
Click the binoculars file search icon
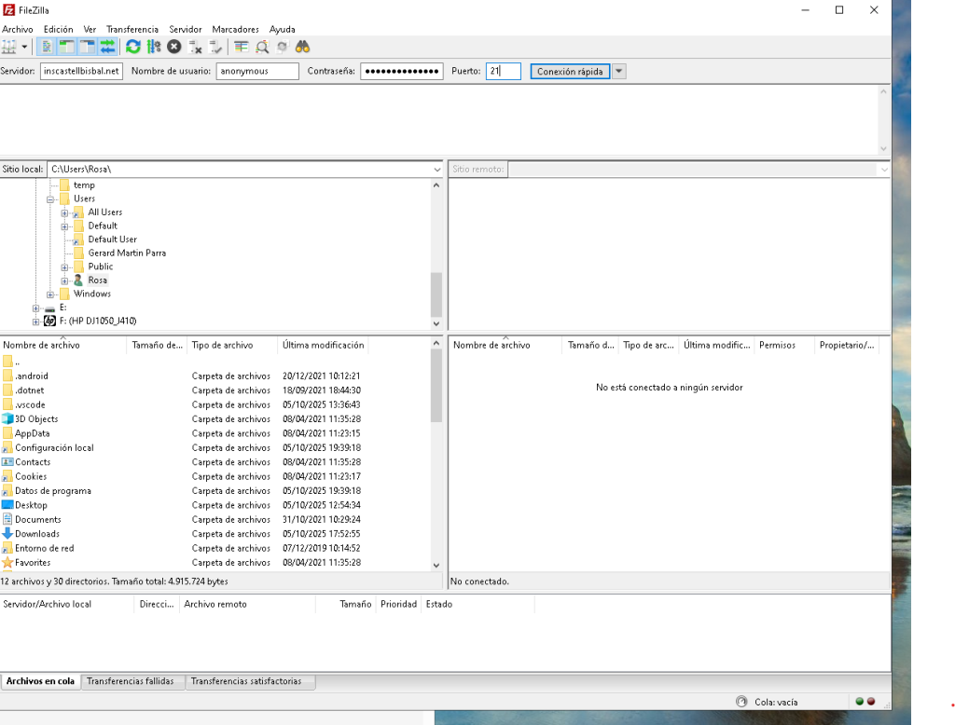click(302, 47)
